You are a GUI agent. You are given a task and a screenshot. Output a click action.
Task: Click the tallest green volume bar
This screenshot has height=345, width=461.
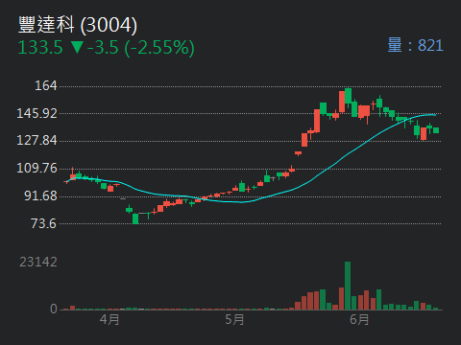tap(348, 286)
